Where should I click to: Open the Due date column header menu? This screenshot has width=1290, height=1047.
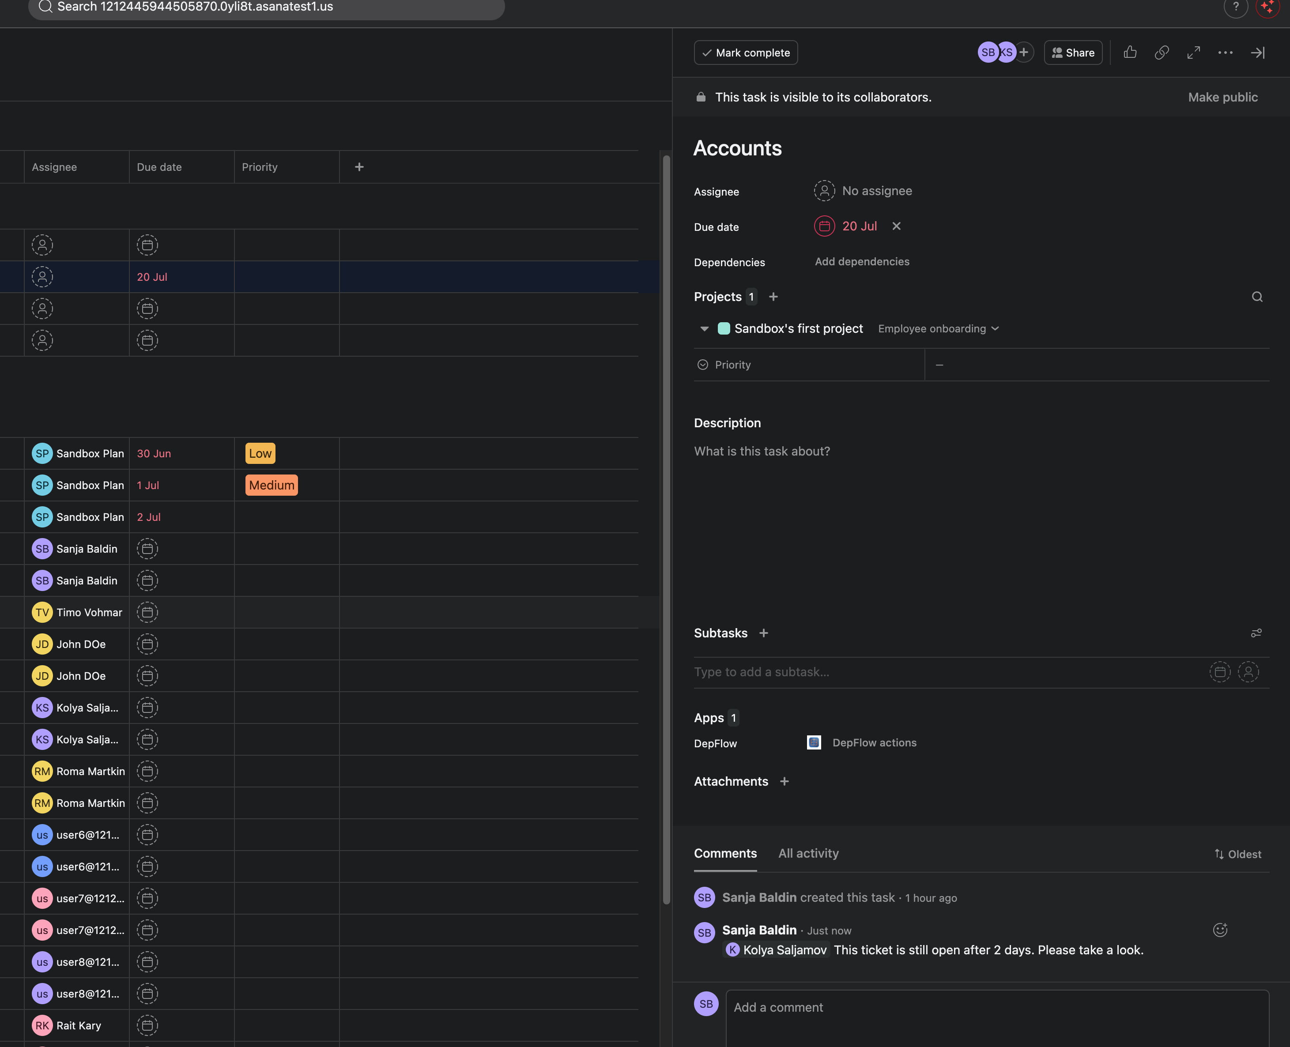[x=181, y=167]
